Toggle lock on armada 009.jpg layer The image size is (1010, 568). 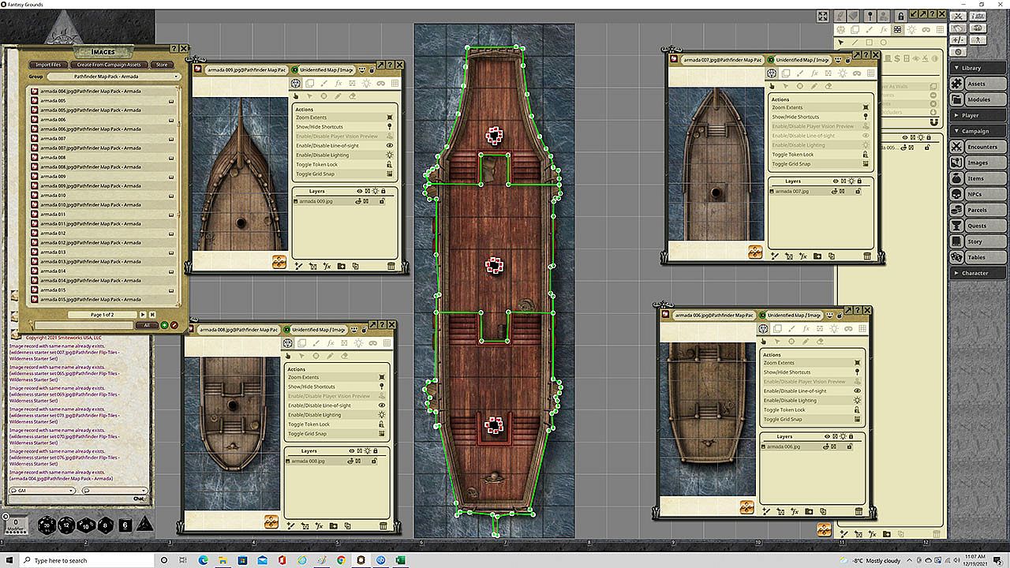(382, 201)
